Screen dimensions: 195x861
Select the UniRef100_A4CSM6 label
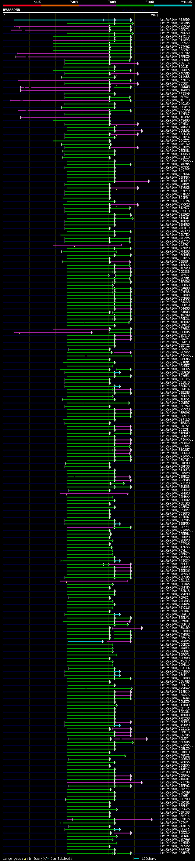(x=175, y=74)
